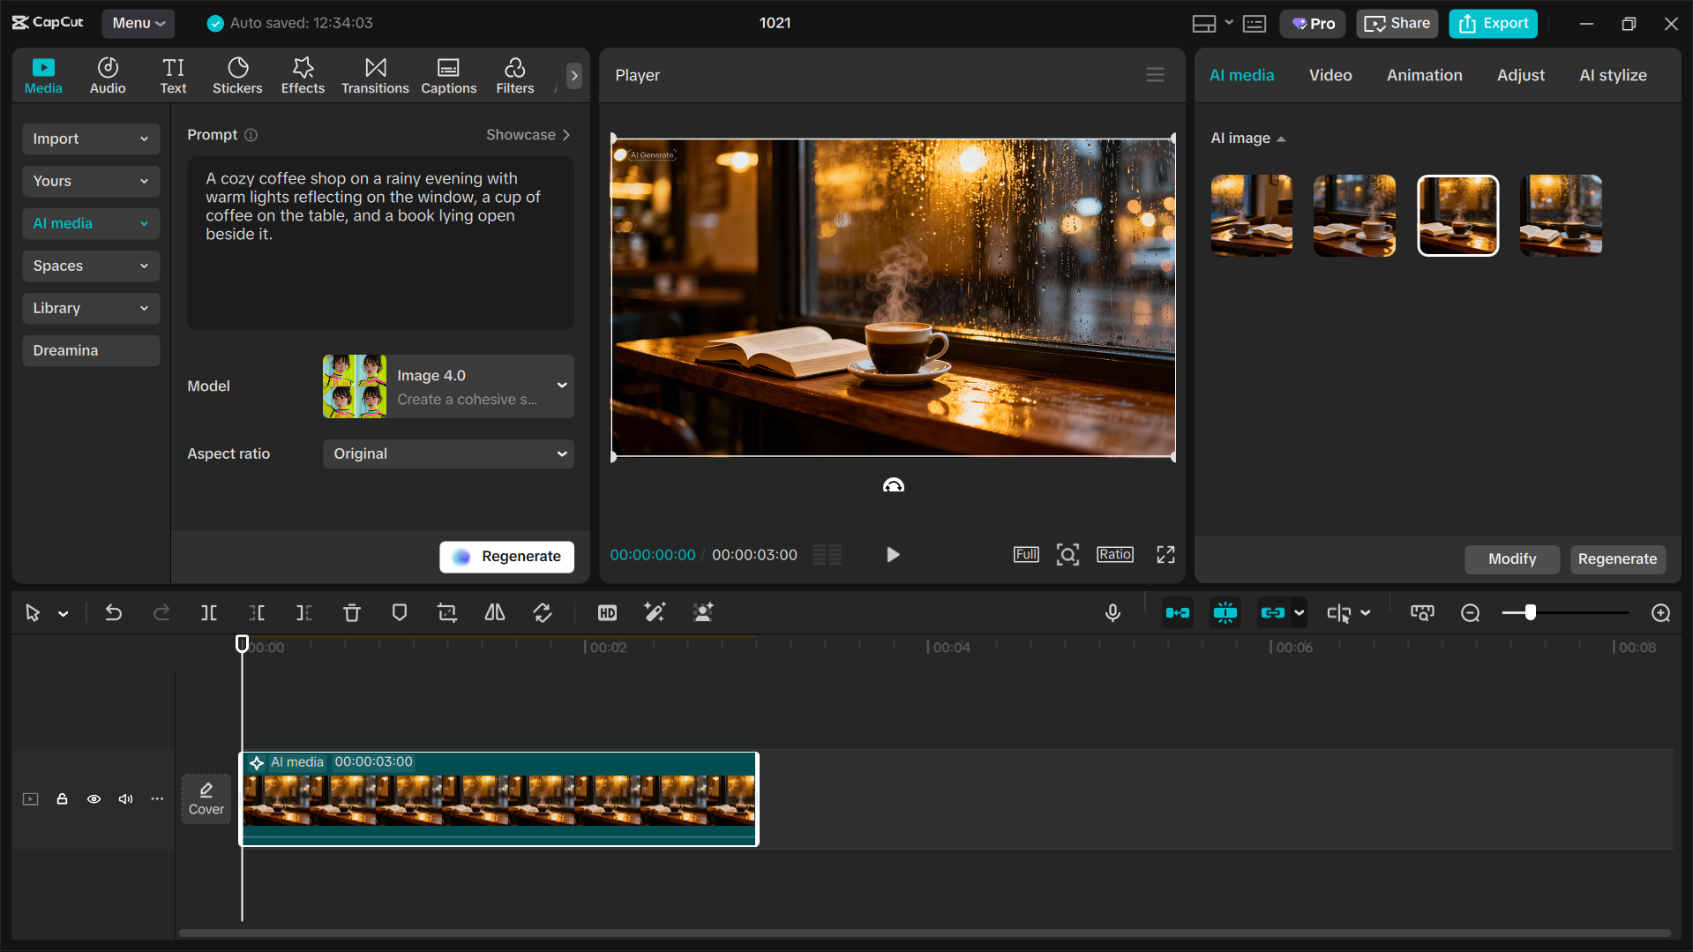This screenshot has height=952, width=1693.
Task: Open the Stickers panel
Action: (237, 75)
